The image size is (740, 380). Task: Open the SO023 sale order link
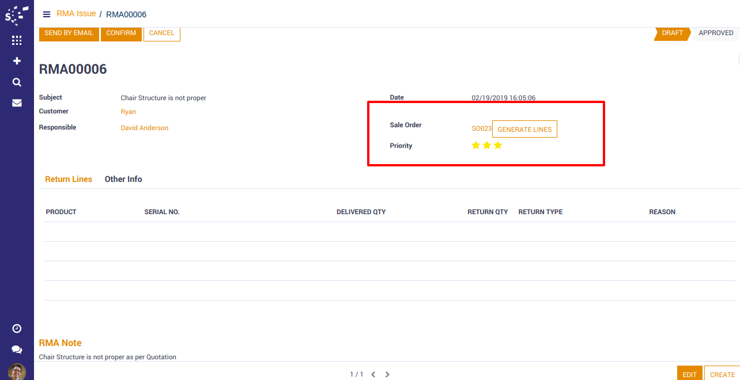coord(481,129)
